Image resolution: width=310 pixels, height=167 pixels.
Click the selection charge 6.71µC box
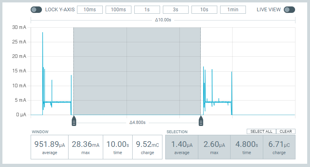pyautogui.click(x=279, y=147)
